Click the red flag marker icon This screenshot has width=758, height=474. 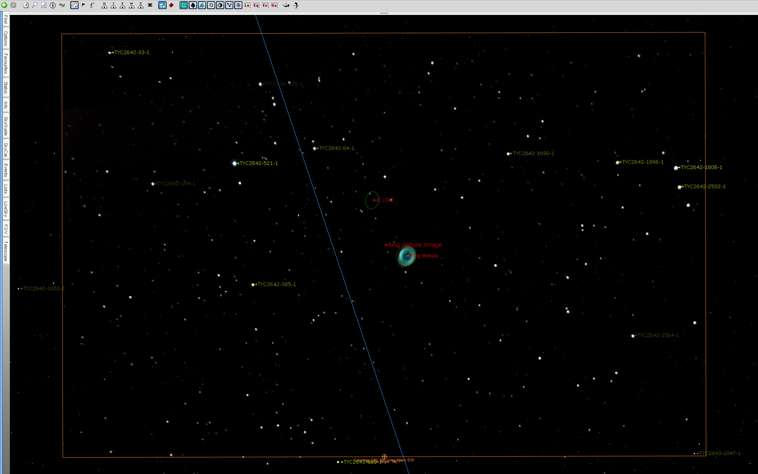tap(83, 5)
